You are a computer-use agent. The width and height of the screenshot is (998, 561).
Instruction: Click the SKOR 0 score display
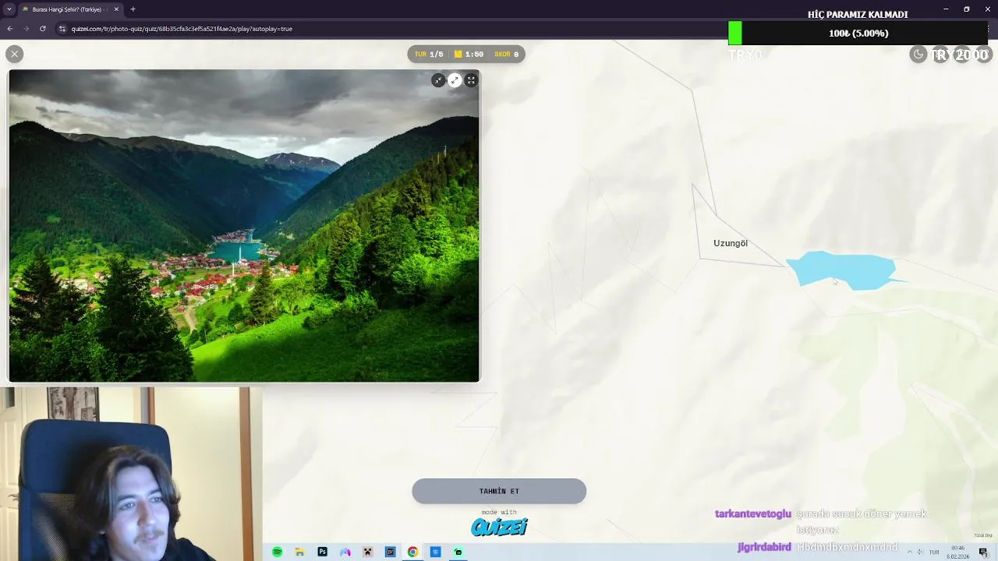tap(506, 54)
